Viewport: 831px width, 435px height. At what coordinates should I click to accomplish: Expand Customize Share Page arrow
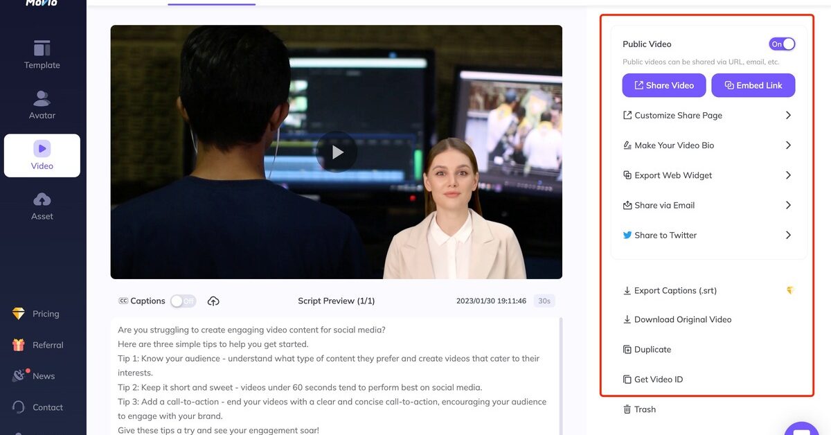788,116
